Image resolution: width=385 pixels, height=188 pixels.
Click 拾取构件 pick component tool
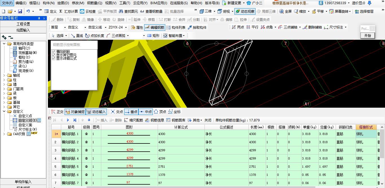tap(197, 27)
